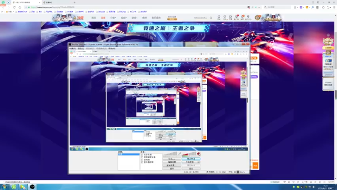This screenshot has width=337, height=190.
Task: Click the system tray volume icon
Action: point(314,187)
